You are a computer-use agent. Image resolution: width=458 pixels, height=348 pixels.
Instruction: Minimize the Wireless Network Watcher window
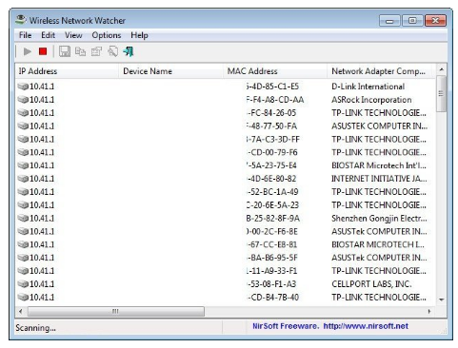(x=389, y=21)
